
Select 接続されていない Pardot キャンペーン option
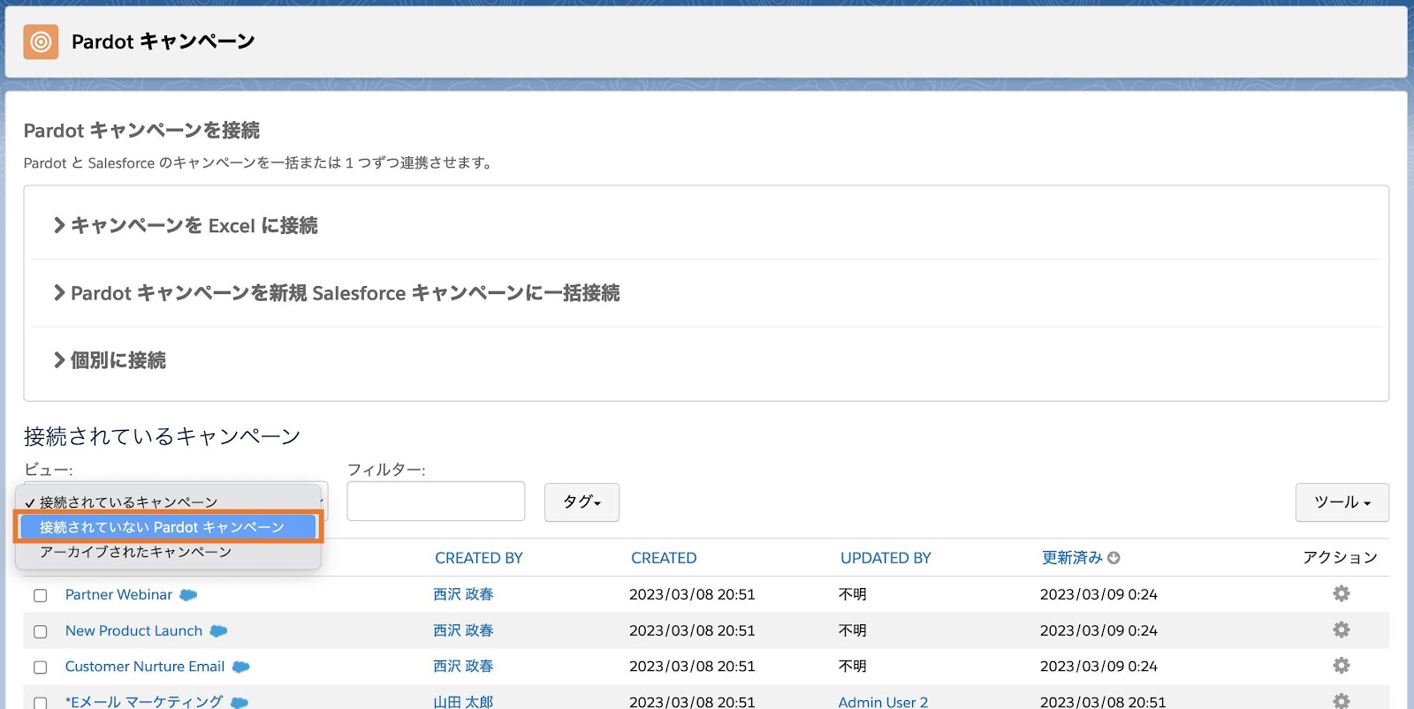pos(168,527)
